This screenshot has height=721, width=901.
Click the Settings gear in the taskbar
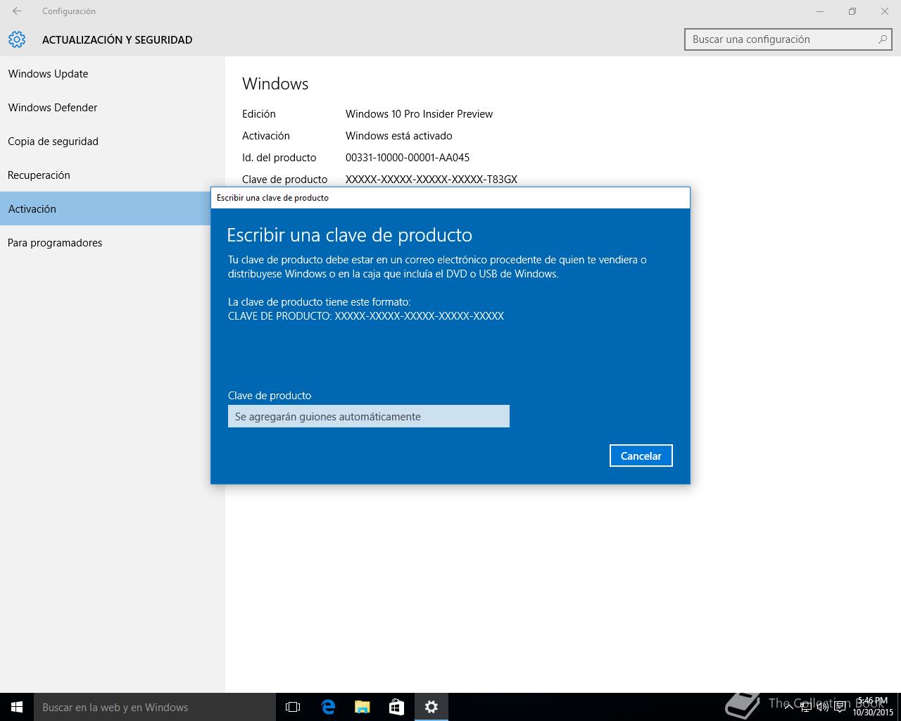431,707
